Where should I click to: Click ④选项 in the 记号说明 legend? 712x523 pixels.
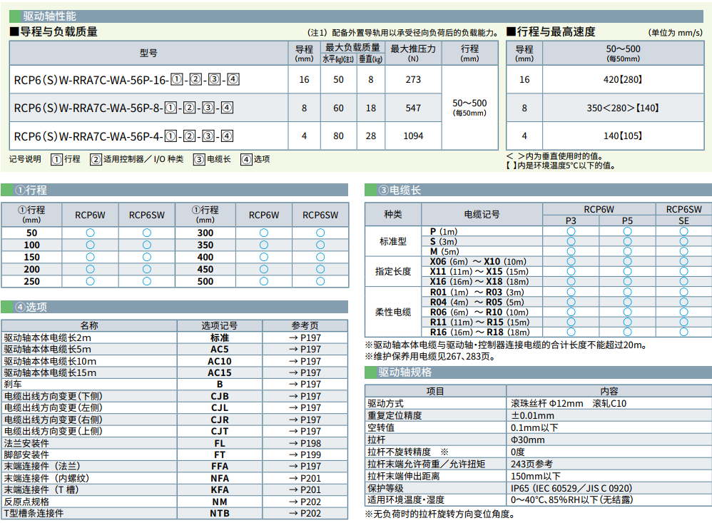(x=255, y=159)
